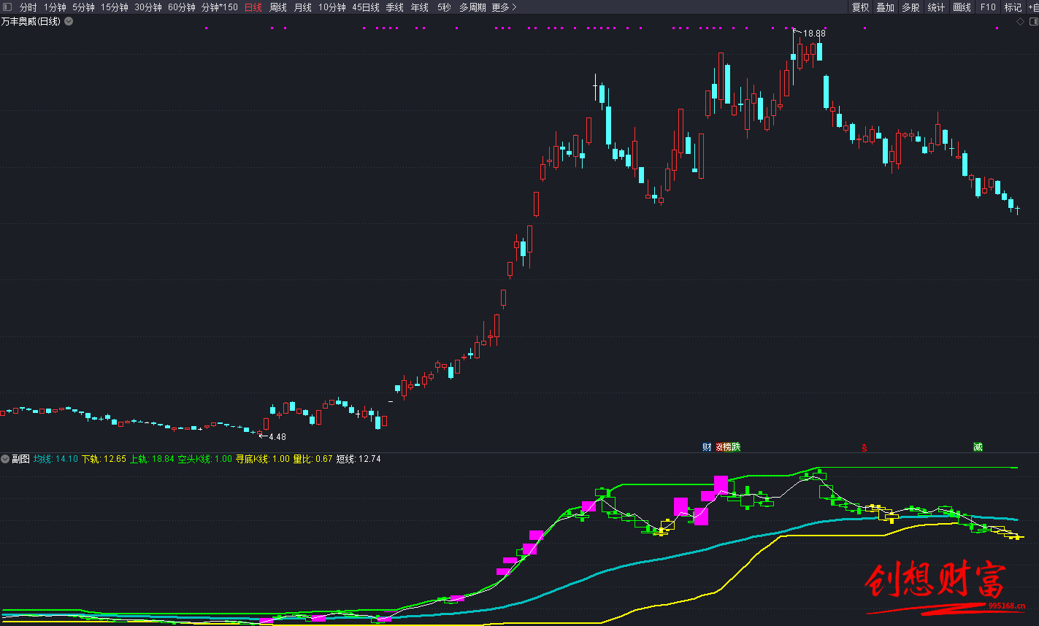Select the 60分钟 period

[x=182, y=7]
